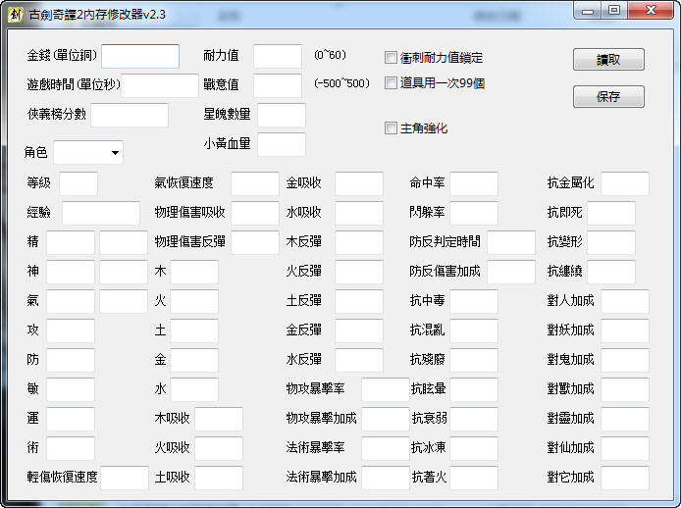Click the sword app icon in title bar
Viewport: 681px width, 508px height.
pos(16,13)
